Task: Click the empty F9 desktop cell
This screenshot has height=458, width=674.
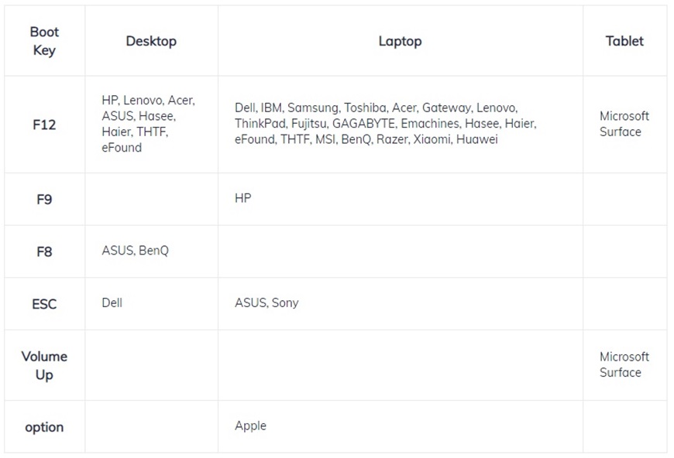Action: coord(151,200)
